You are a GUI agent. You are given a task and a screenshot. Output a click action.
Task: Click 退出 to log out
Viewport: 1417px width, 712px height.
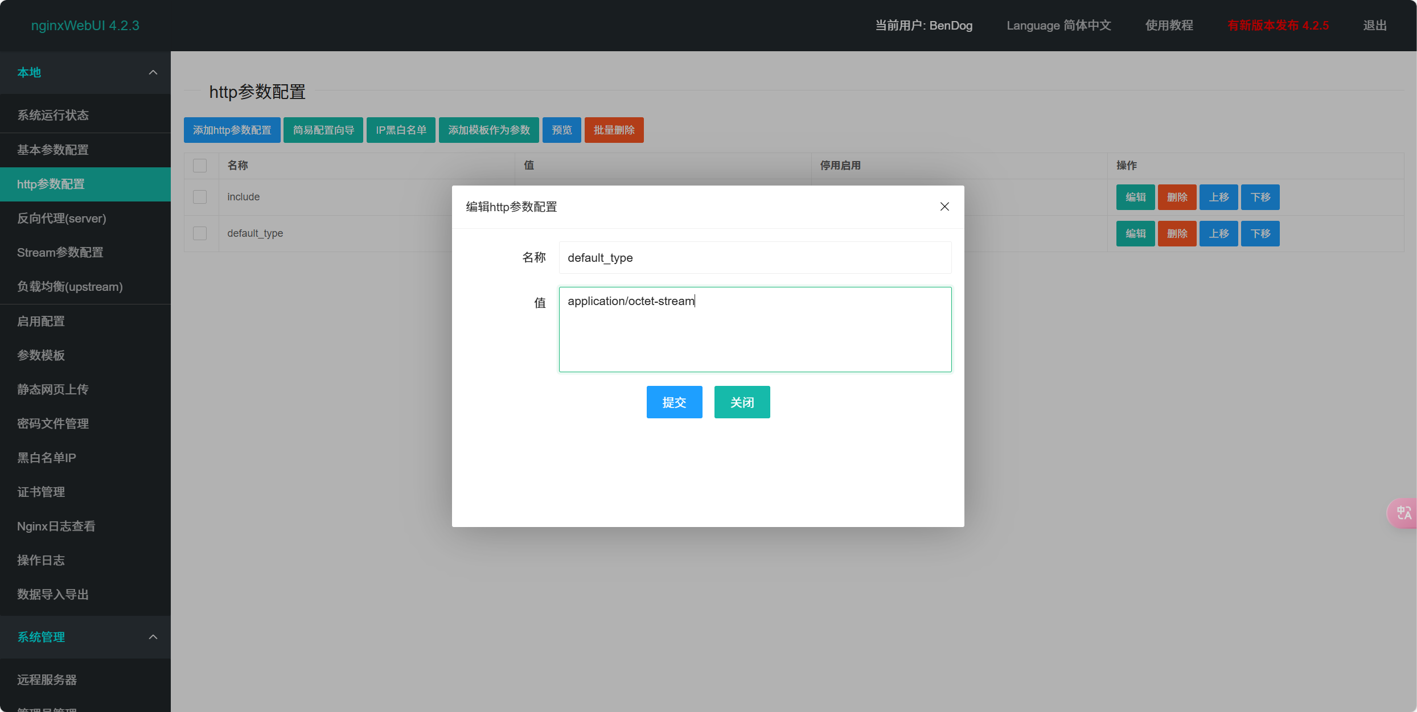1374,26
